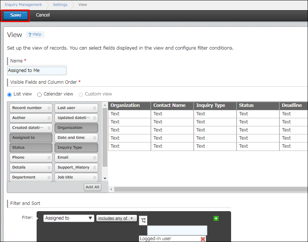
Task: Click the Name input containing Assigned to Me
Action: [37, 71]
